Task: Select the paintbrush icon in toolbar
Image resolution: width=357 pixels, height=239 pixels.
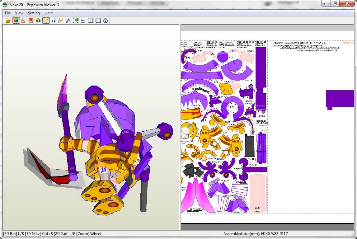Action: coord(23,21)
